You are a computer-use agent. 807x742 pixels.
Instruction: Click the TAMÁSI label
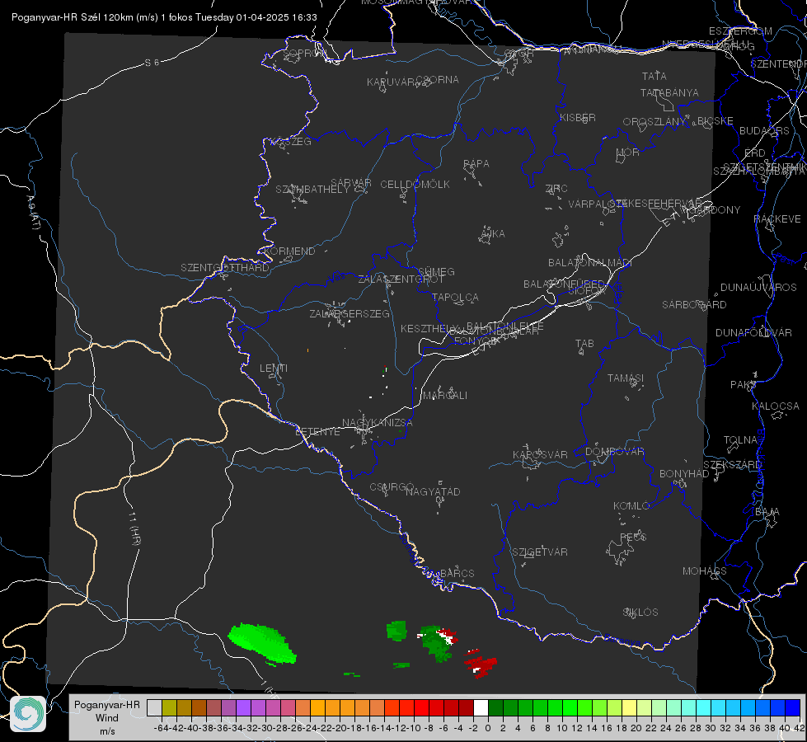click(626, 378)
